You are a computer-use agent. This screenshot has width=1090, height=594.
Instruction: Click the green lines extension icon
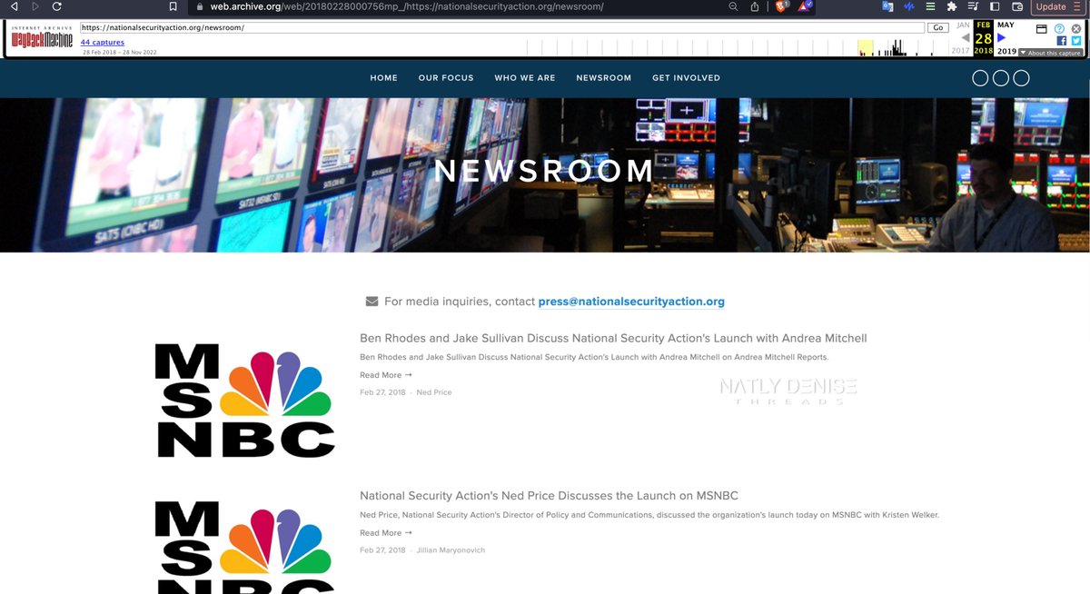[x=930, y=6]
